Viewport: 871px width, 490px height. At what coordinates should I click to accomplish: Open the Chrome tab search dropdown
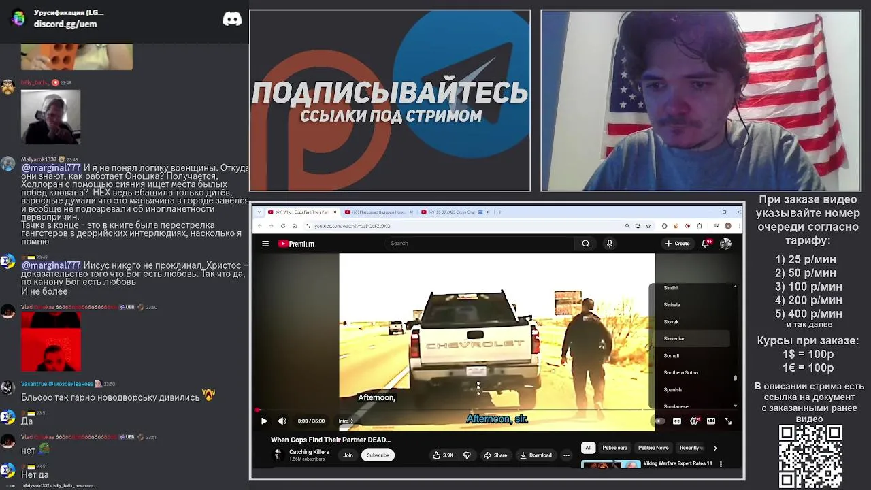point(259,212)
